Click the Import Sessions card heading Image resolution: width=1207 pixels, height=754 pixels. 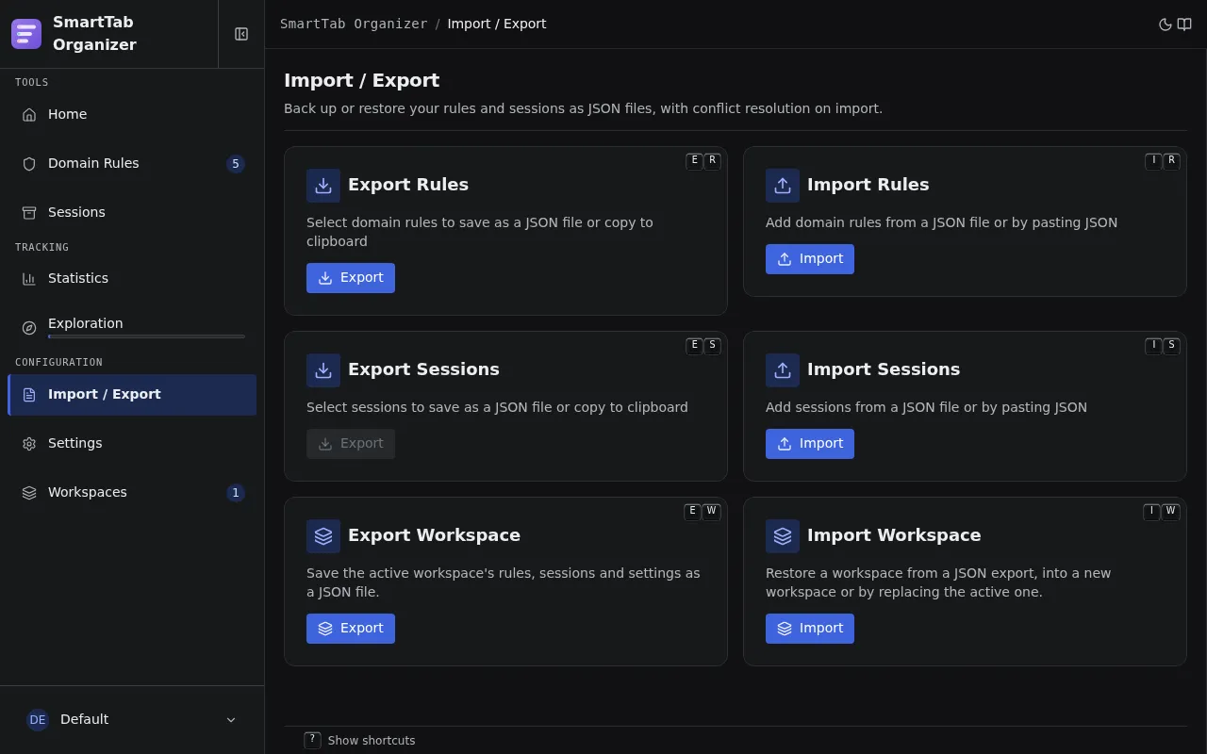point(884,369)
